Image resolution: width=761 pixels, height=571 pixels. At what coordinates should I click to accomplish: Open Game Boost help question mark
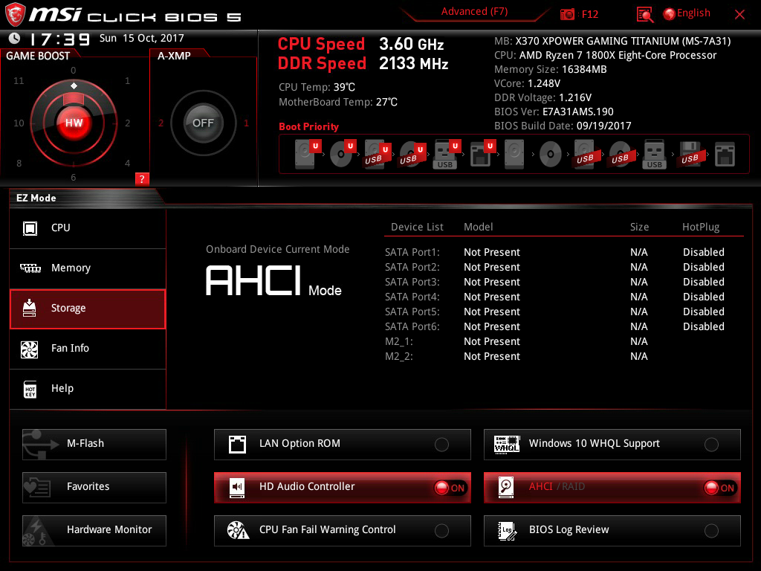[142, 179]
